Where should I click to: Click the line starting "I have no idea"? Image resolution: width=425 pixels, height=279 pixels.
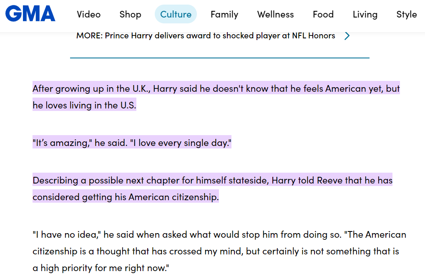(x=219, y=234)
